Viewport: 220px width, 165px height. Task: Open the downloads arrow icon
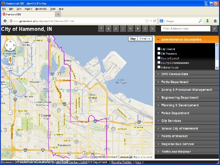(207, 21)
